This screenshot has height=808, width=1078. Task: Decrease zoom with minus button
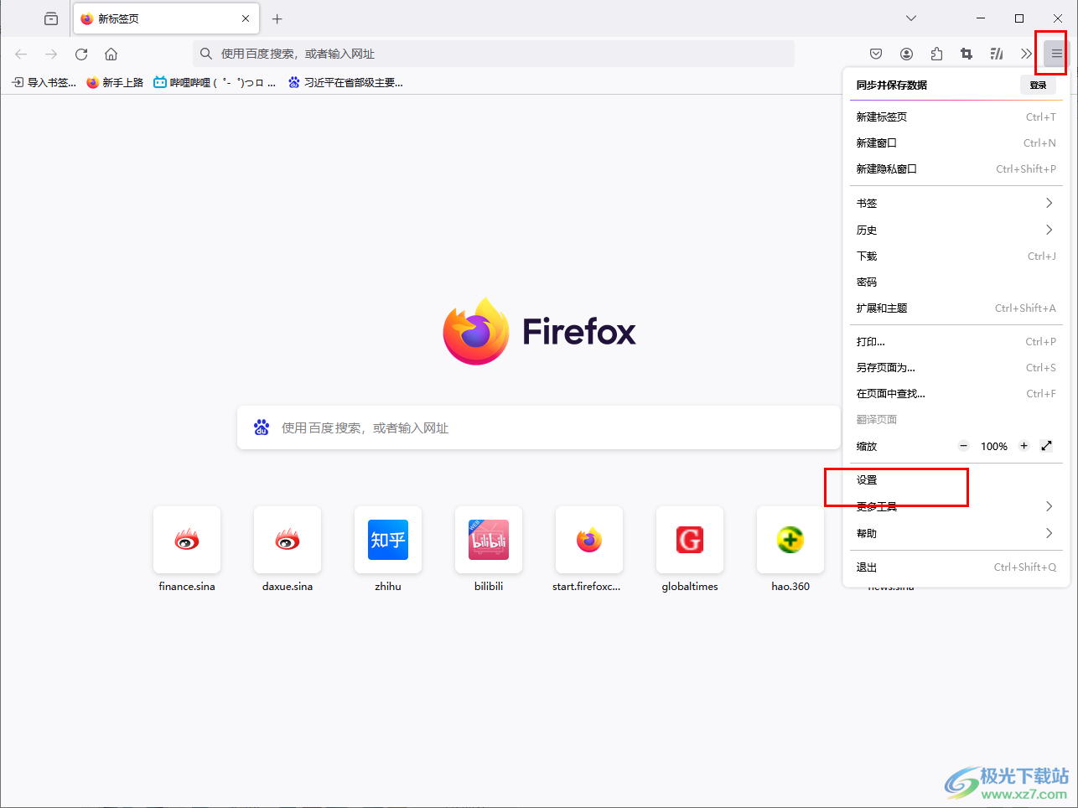click(963, 446)
